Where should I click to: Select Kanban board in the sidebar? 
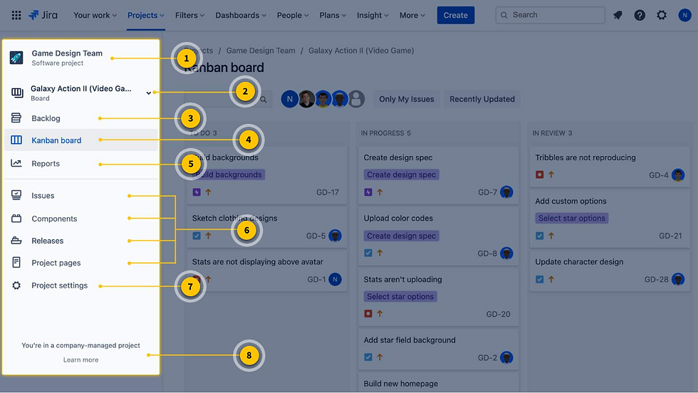pos(81,140)
